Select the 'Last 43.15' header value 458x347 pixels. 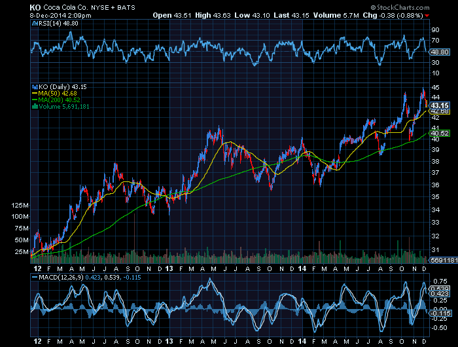291,15
